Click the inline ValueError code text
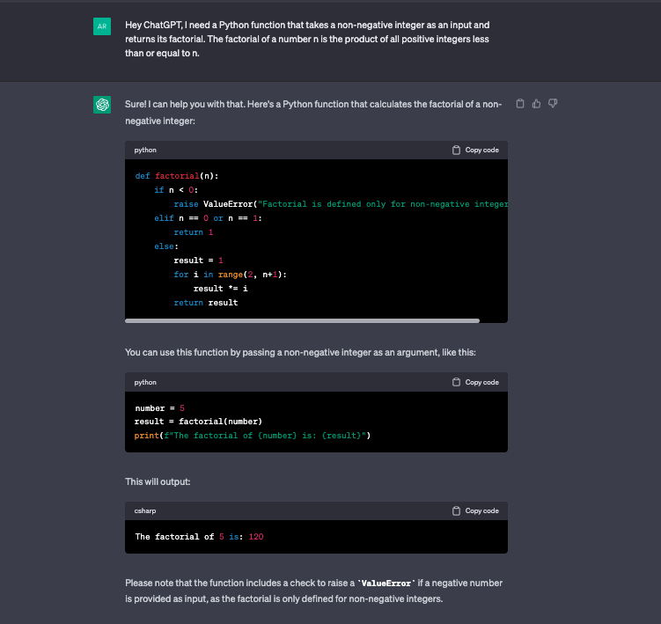This screenshot has height=624, width=661. click(x=386, y=584)
